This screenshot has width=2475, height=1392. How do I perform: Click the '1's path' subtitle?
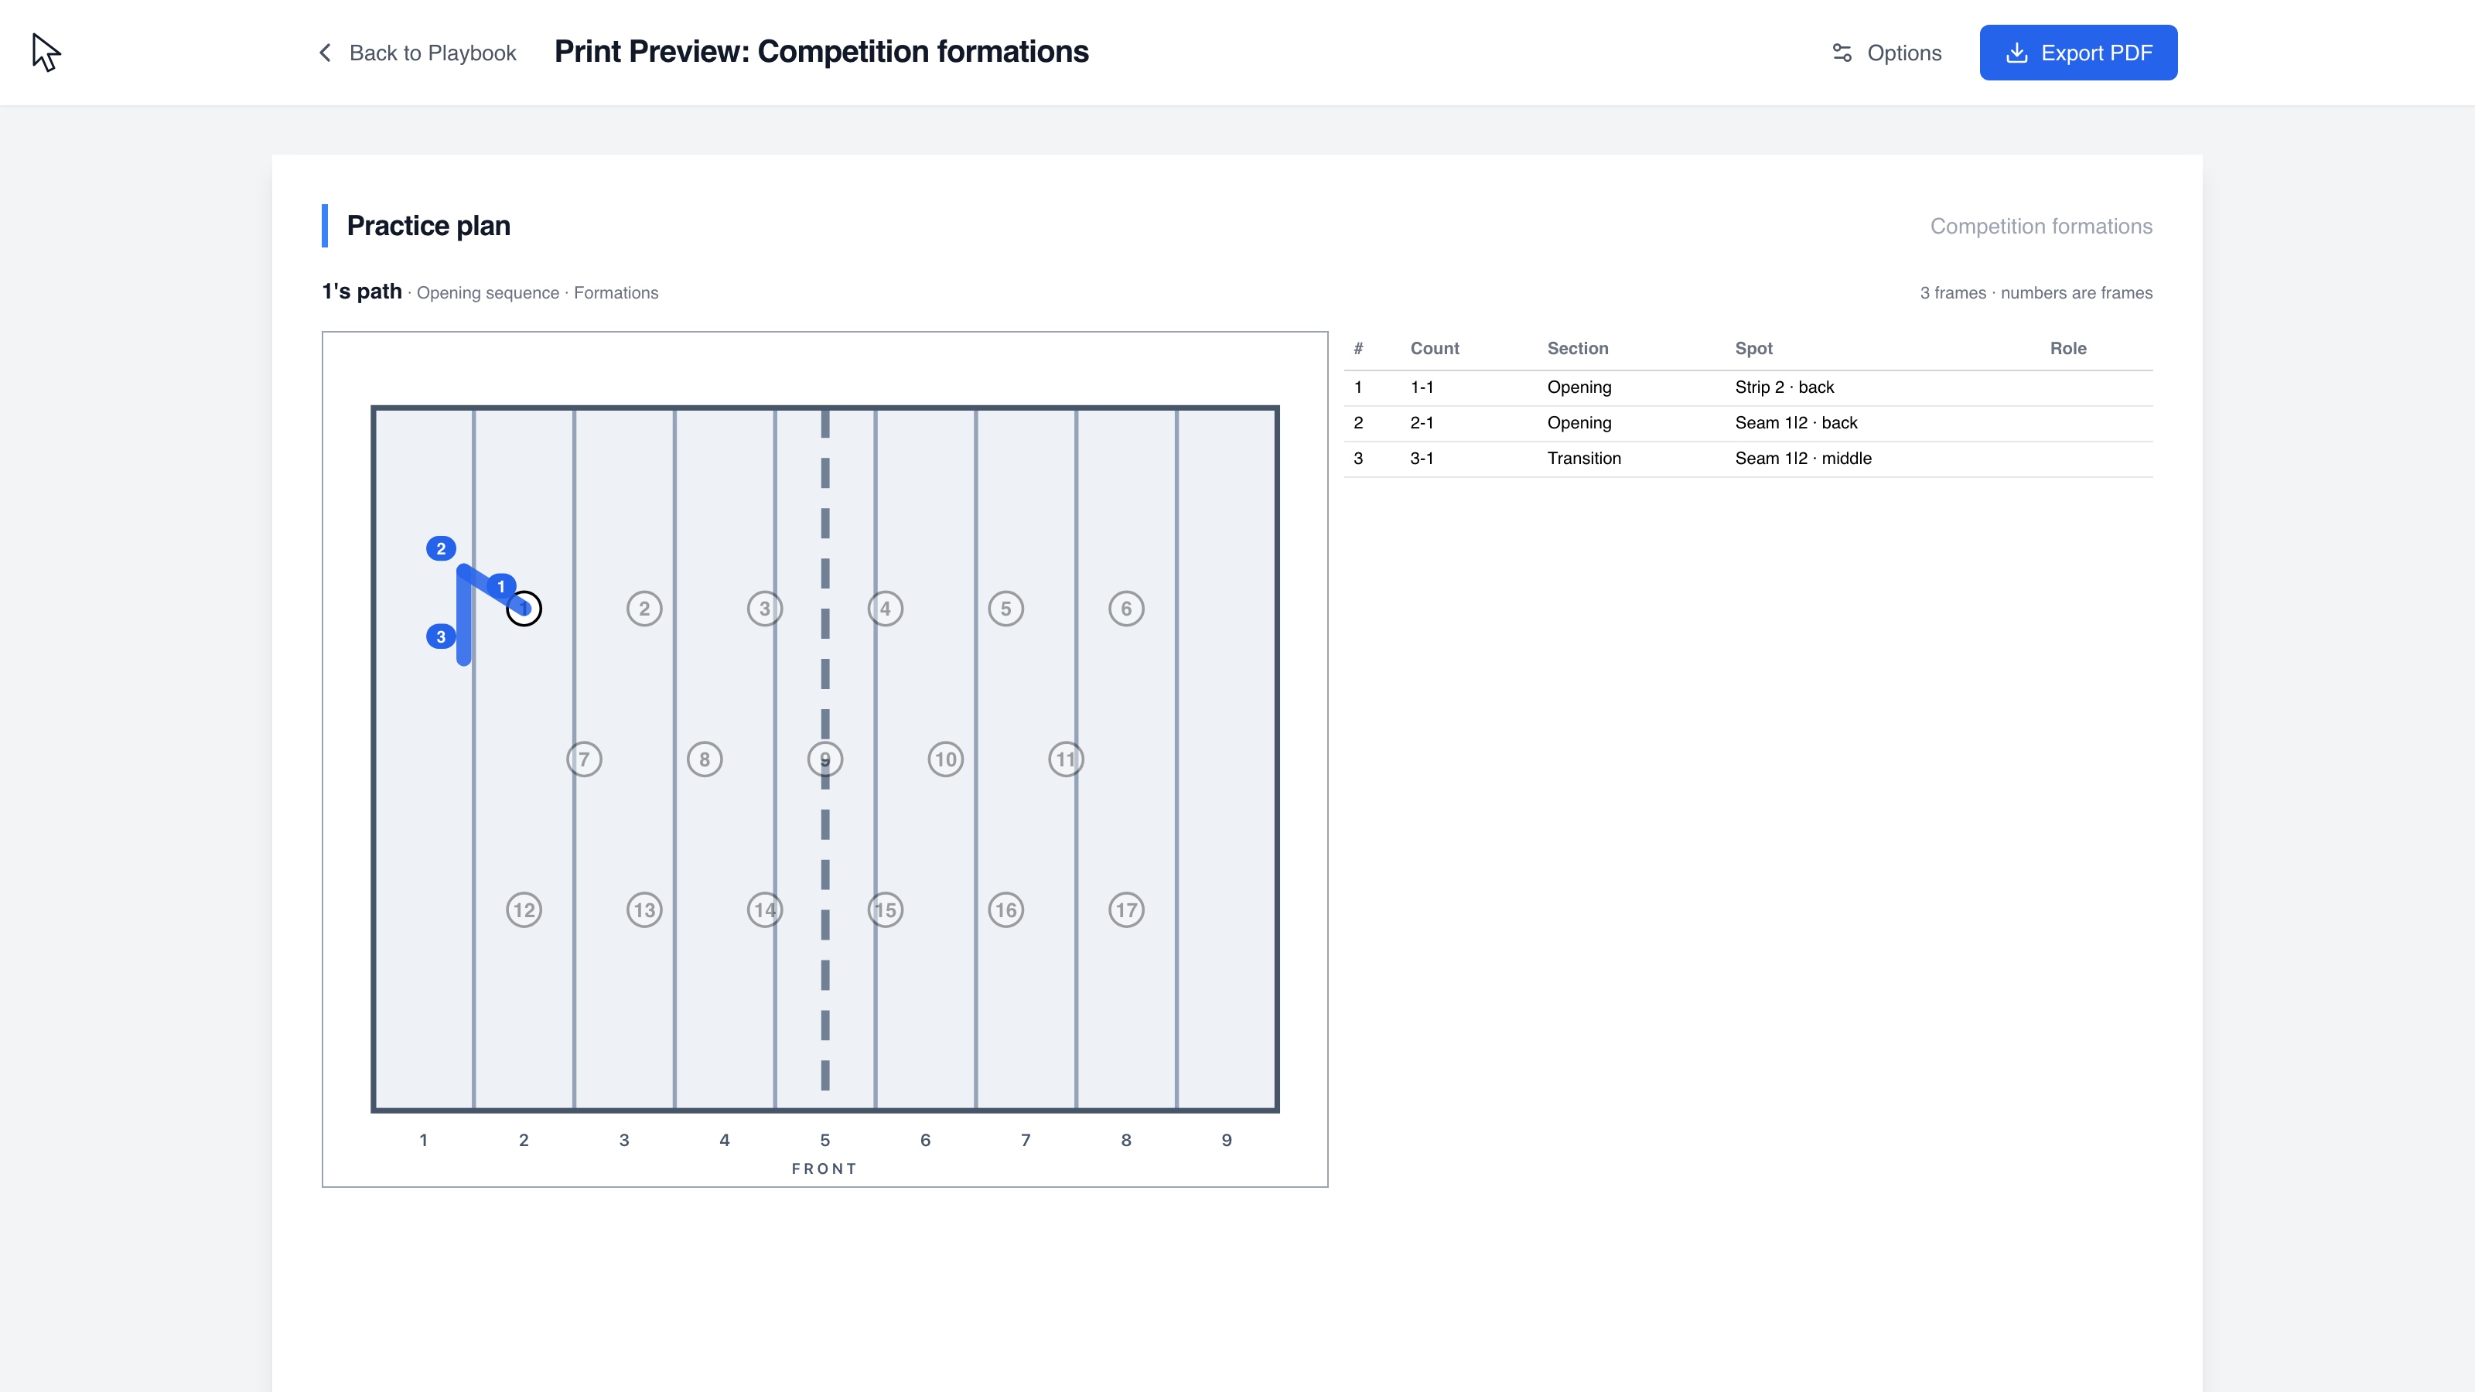coord(362,291)
